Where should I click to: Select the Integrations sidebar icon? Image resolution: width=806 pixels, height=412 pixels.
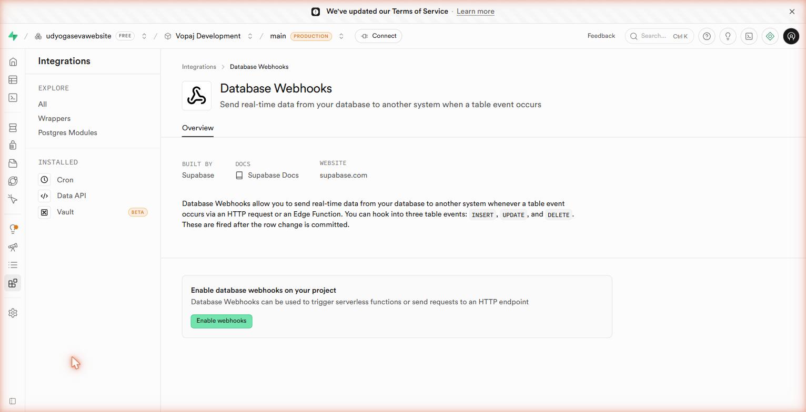tap(13, 283)
